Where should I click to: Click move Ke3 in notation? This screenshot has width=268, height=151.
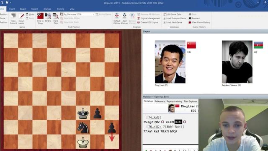pyautogui.click(x=156, y=131)
